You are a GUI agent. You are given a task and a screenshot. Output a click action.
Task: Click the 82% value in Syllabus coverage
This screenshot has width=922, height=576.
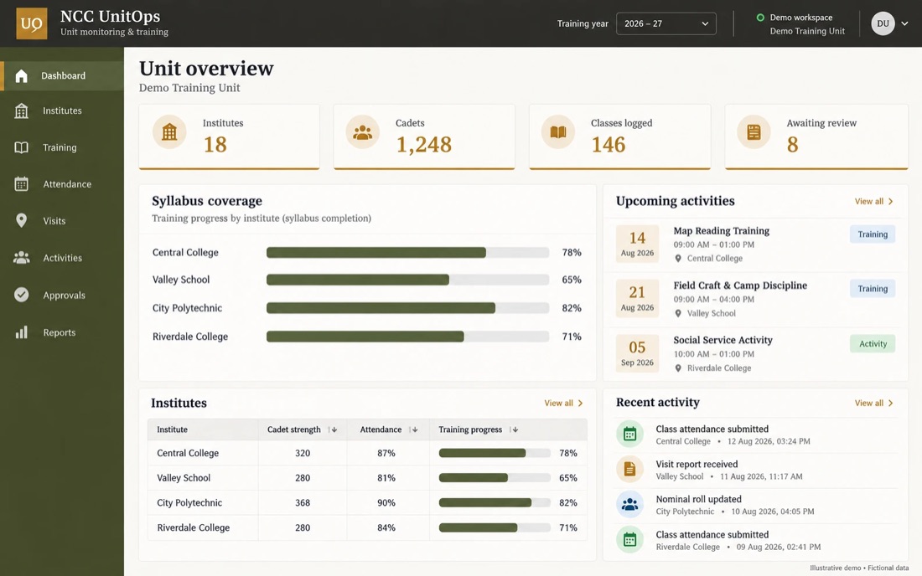[x=572, y=308]
